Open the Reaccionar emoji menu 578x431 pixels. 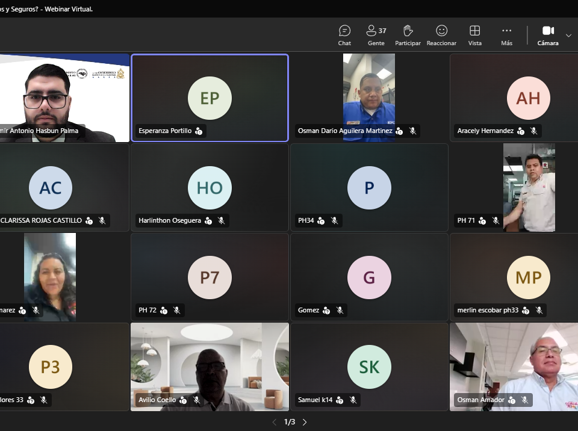tap(441, 36)
